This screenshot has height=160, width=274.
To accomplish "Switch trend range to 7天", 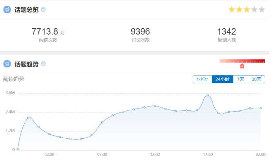I will [x=240, y=79].
